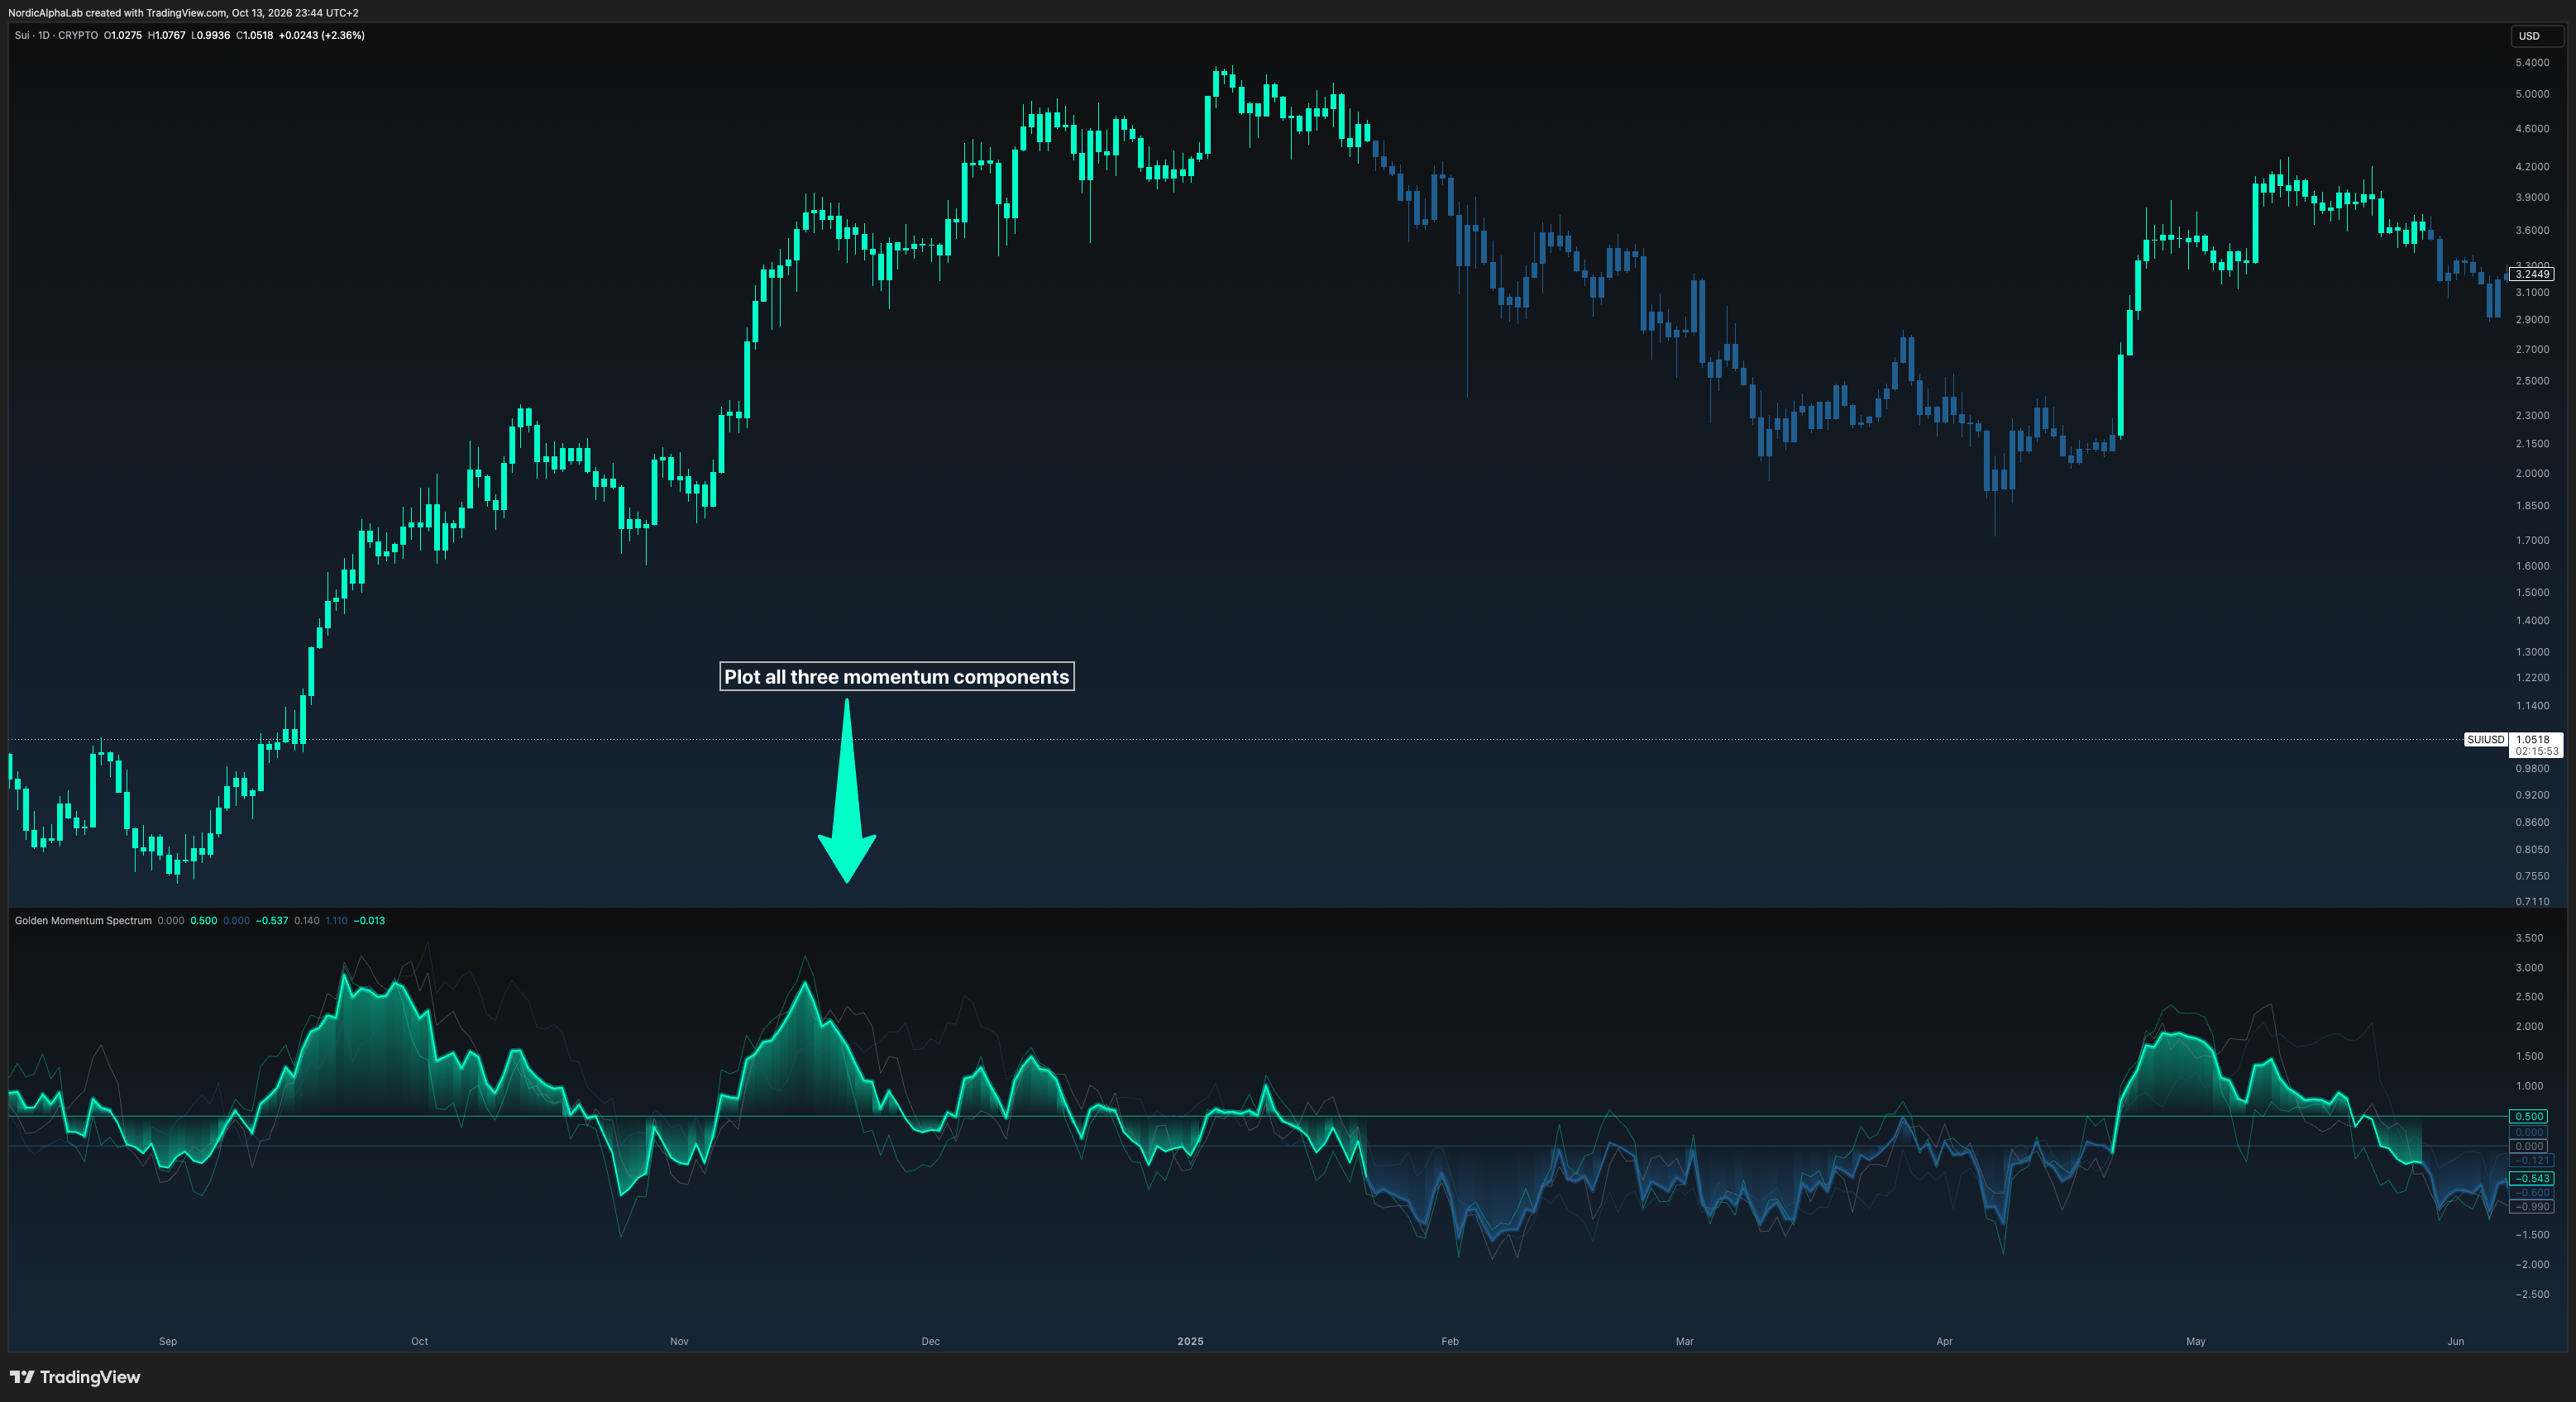This screenshot has height=1402, width=2576.
Task: Open the Golden Momentum Spectrum indicator title
Action: point(83,920)
